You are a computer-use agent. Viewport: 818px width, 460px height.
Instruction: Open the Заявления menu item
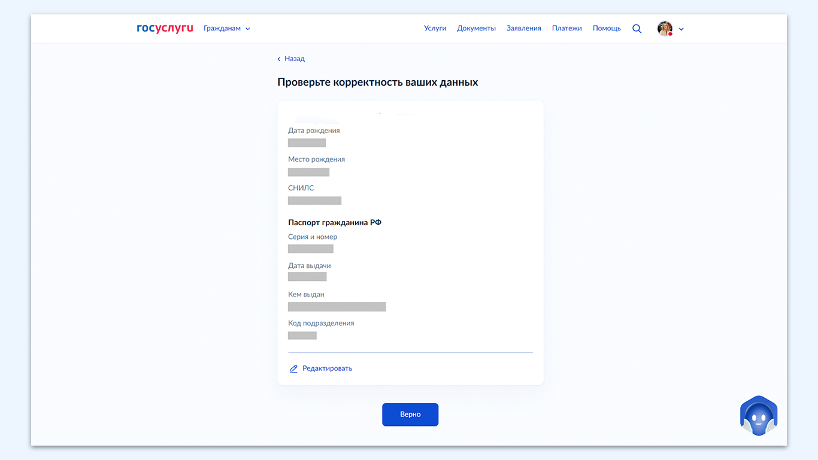tap(524, 28)
